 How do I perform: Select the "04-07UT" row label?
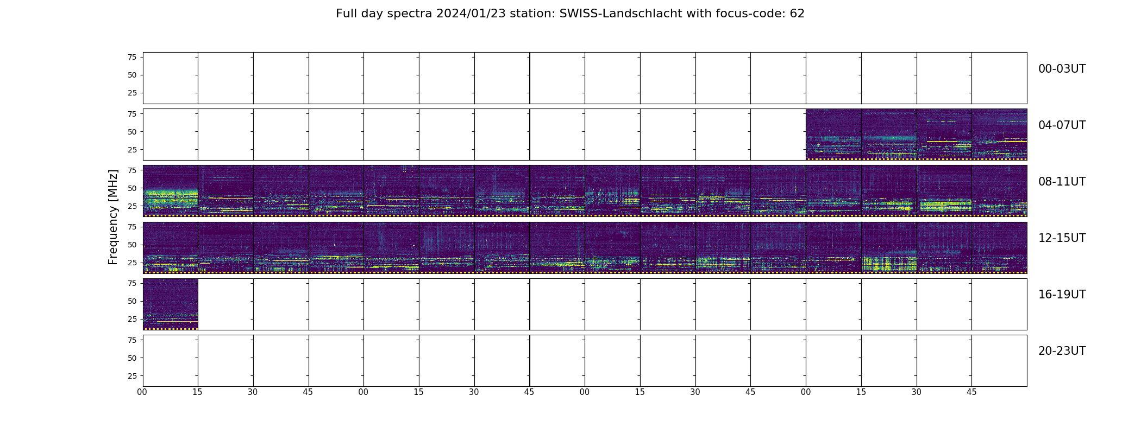(x=1062, y=125)
